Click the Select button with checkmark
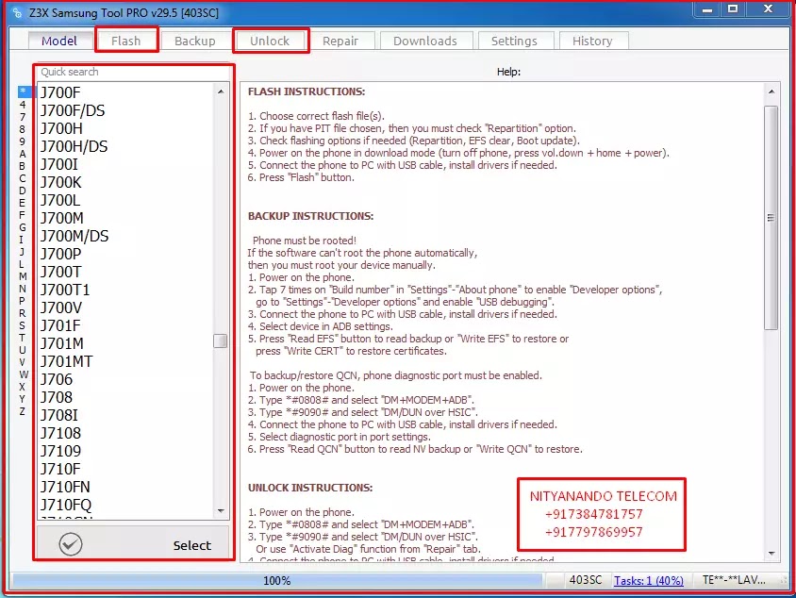This screenshot has height=598, width=796. coord(133,544)
